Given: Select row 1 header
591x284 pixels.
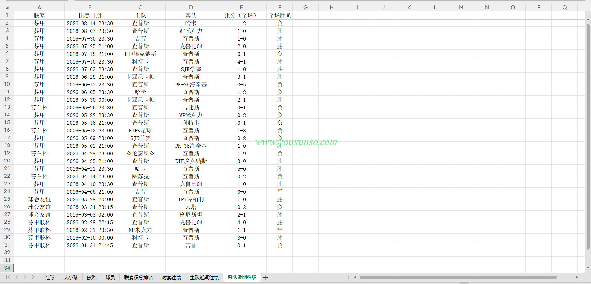Looking at the screenshot, I should click(x=7, y=15).
